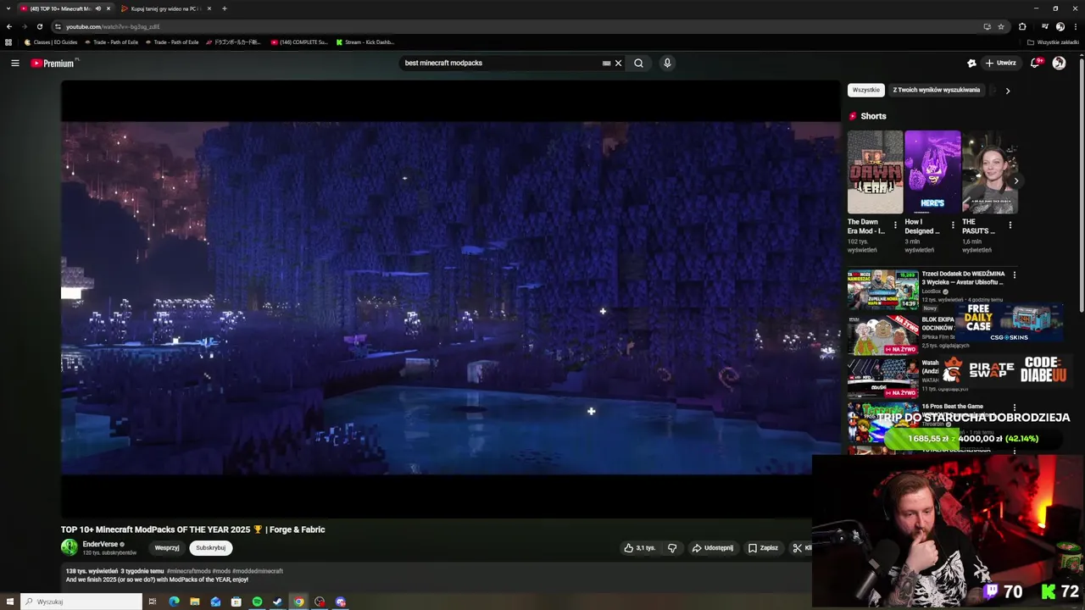Image resolution: width=1085 pixels, height=610 pixels.
Task: Open the bookmarks apps grid icon
Action: pyautogui.click(x=8, y=42)
